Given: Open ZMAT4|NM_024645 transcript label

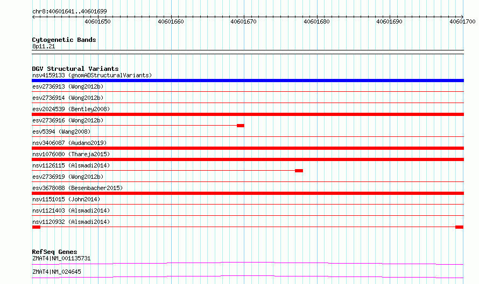Looking at the screenshot, I should tap(57, 272).
